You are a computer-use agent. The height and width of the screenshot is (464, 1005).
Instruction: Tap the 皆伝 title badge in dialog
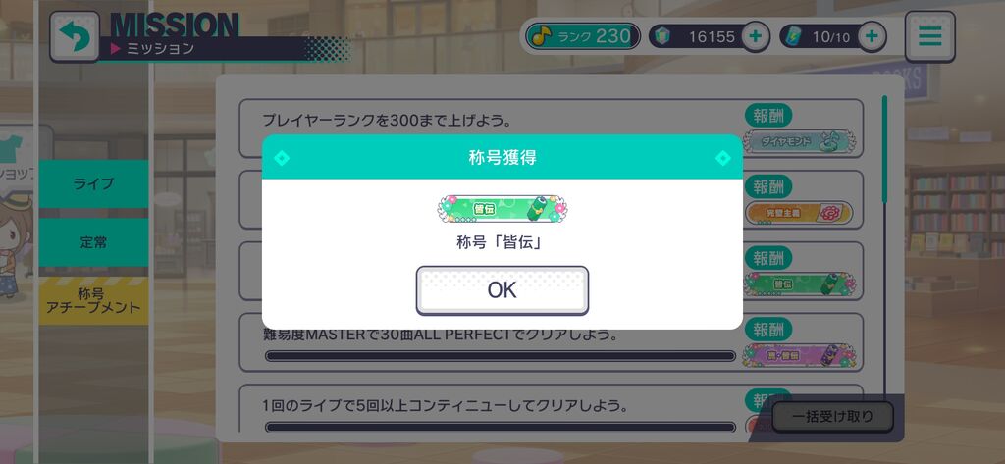tap(502, 209)
